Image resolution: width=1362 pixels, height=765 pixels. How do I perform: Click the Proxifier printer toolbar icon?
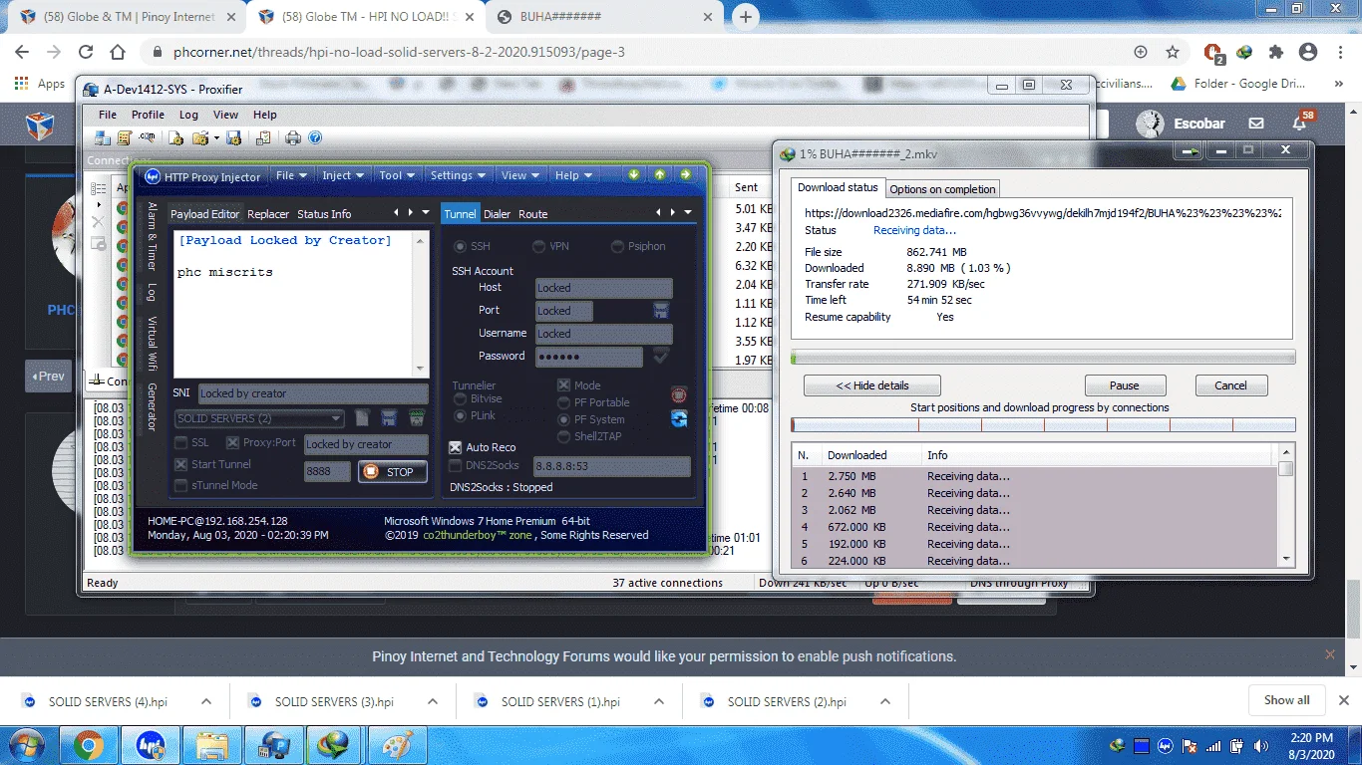[x=293, y=137]
